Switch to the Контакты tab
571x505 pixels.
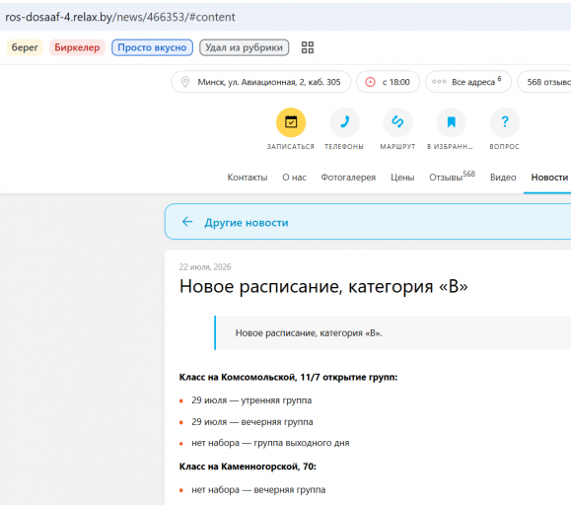tap(248, 178)
